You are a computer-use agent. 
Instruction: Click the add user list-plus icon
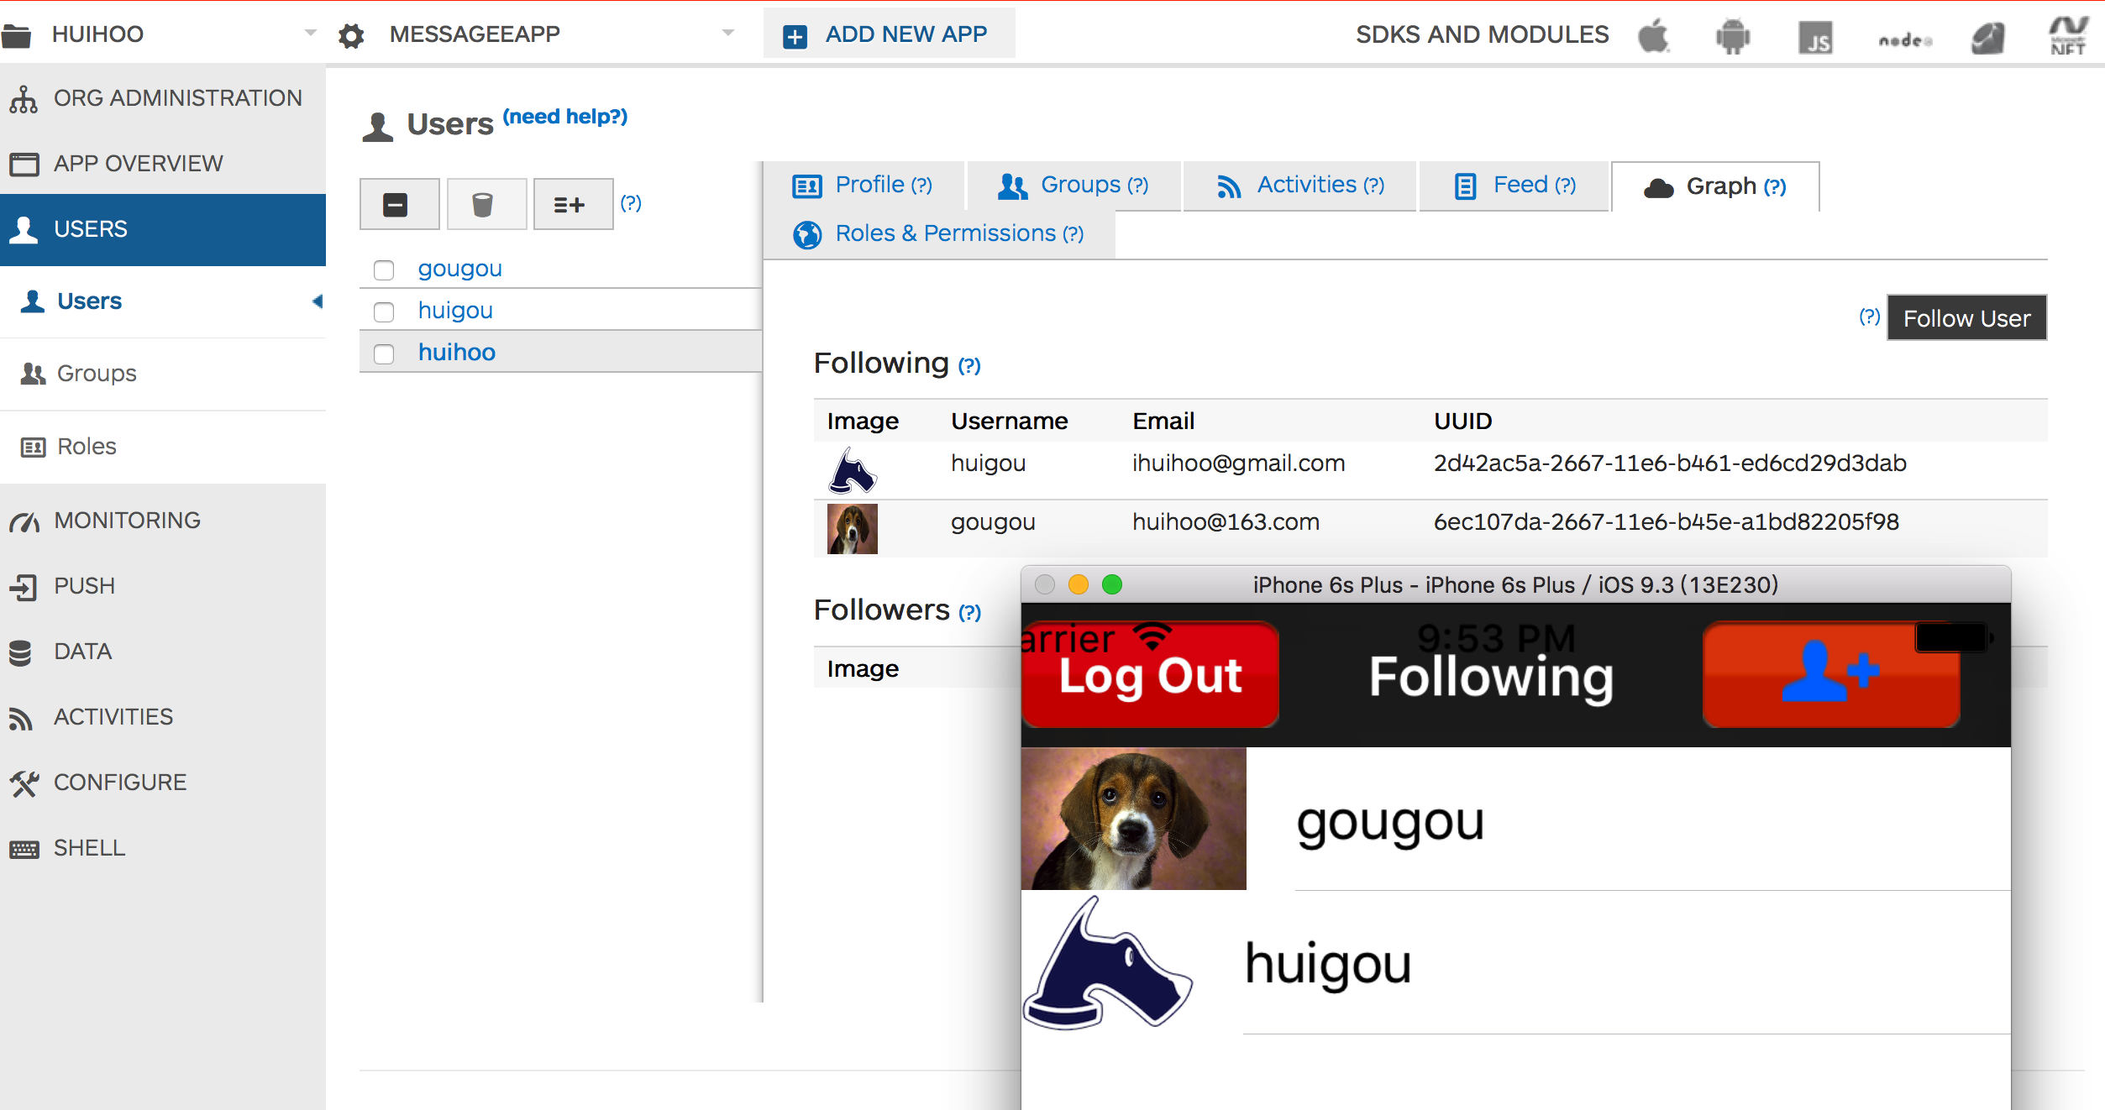click(x=570, y=204)
